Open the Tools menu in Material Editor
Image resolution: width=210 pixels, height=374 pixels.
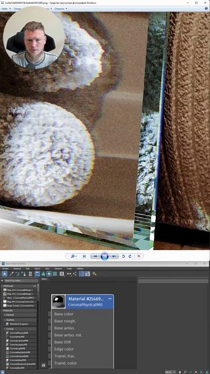[x=69, y=269]
